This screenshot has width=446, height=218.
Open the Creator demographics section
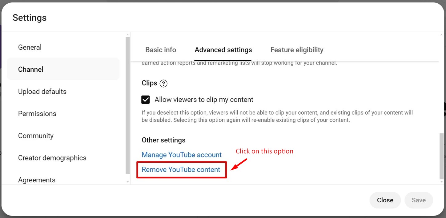[52, 158]
